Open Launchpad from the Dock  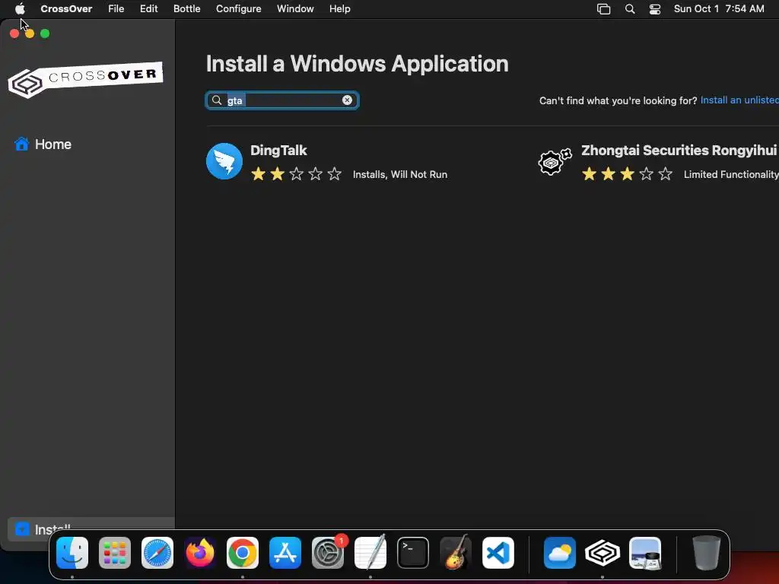tap(115, 553)
